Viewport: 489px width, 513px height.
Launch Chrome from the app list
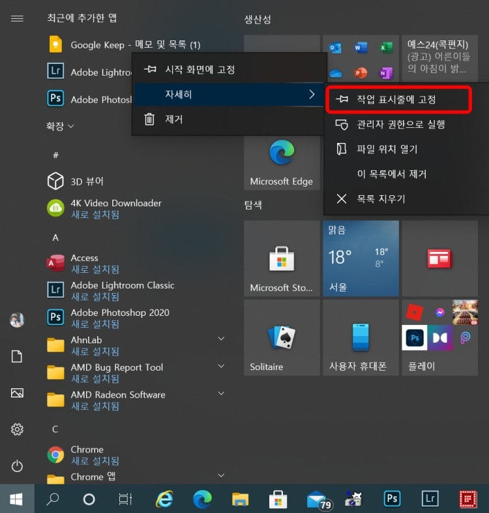pos(83,455)
